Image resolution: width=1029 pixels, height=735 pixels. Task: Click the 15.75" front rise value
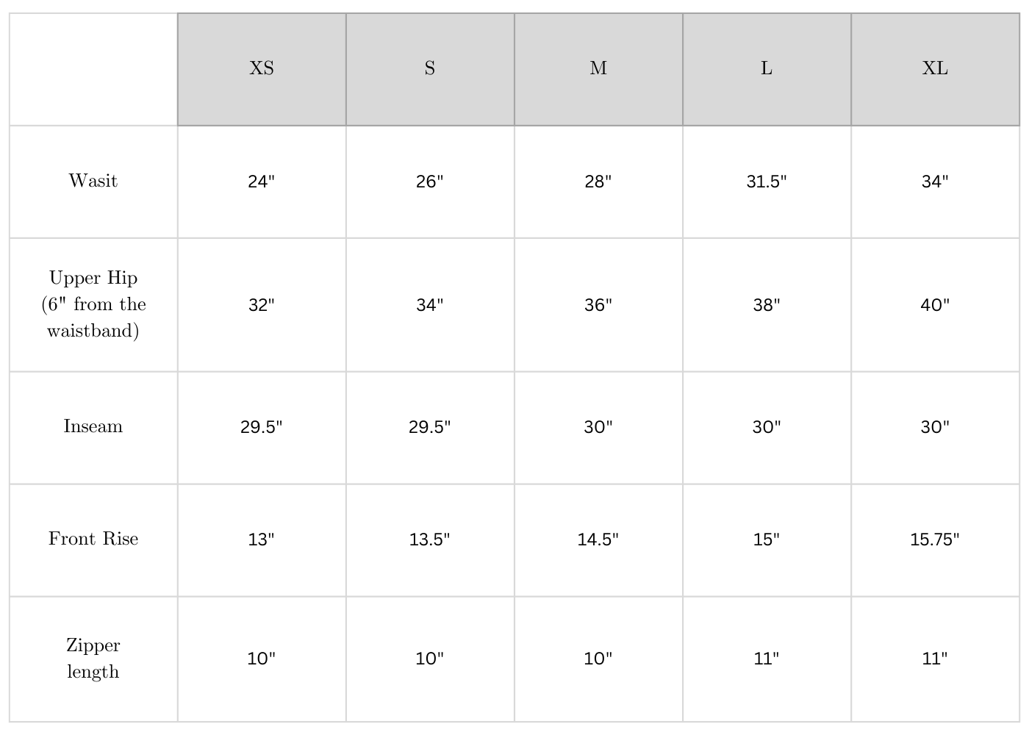935,539
